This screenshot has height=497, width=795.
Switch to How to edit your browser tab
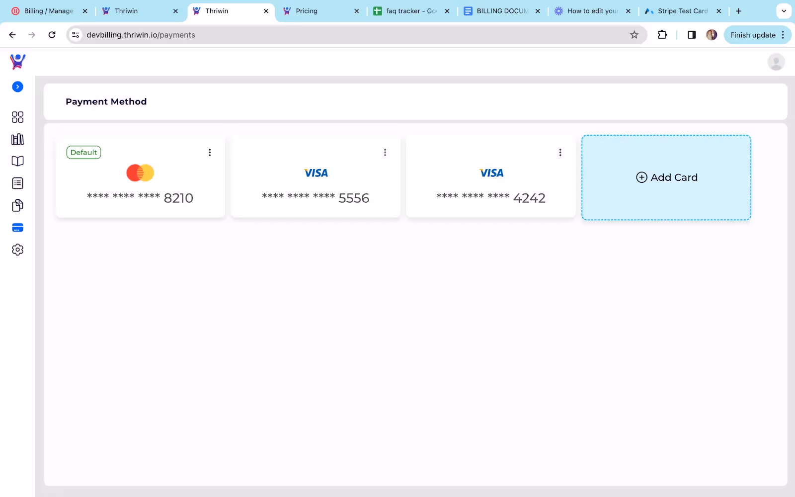pyautogui.click(x=592, y=11)
